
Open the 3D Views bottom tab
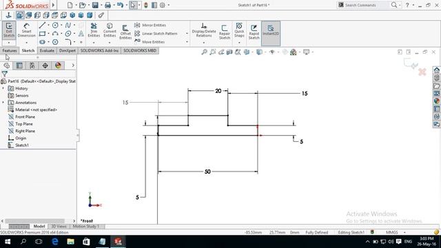(x=59, y=227)
